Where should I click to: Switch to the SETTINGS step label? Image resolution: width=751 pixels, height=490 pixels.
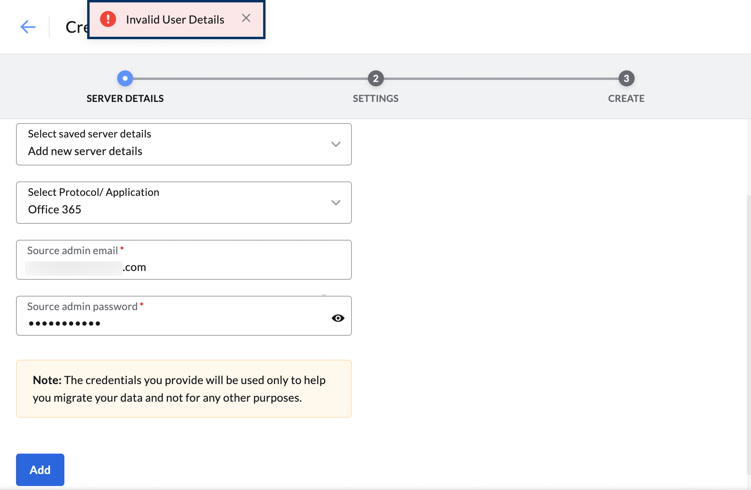(x=375, y=98)
